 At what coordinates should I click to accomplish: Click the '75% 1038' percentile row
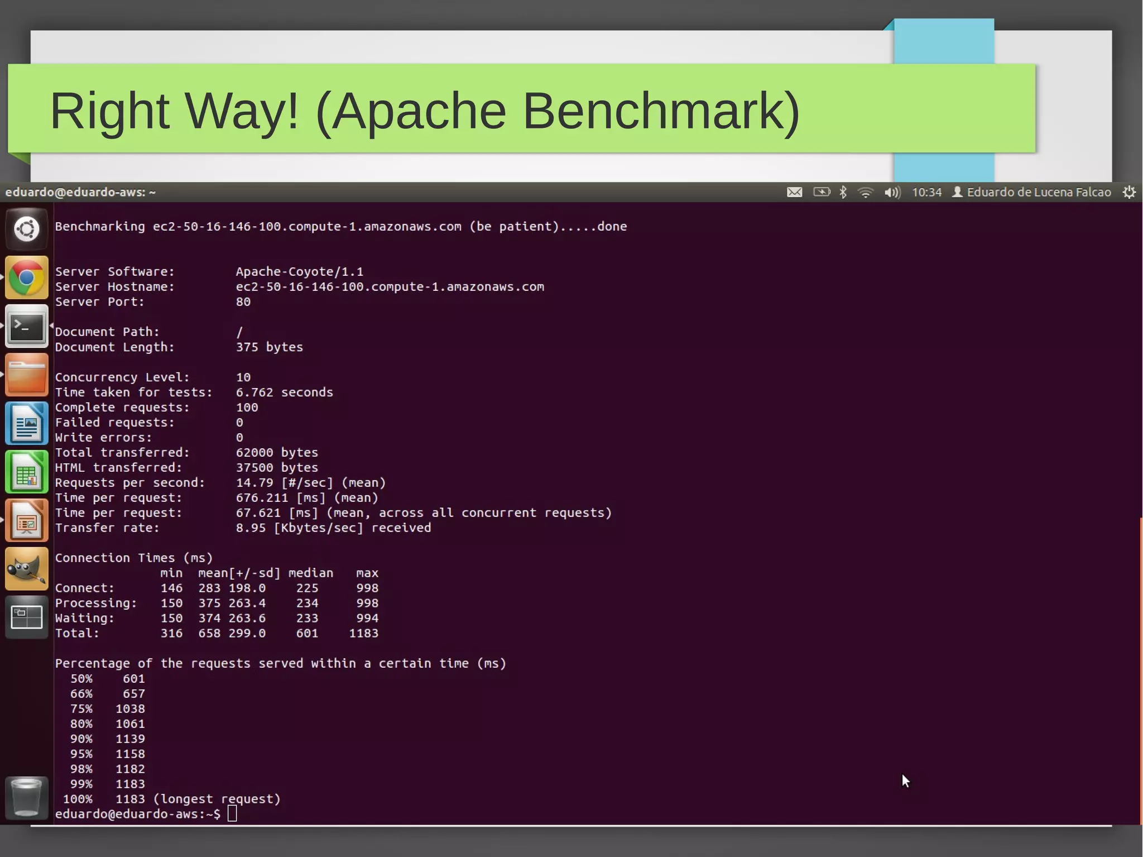tap(107, 709)
